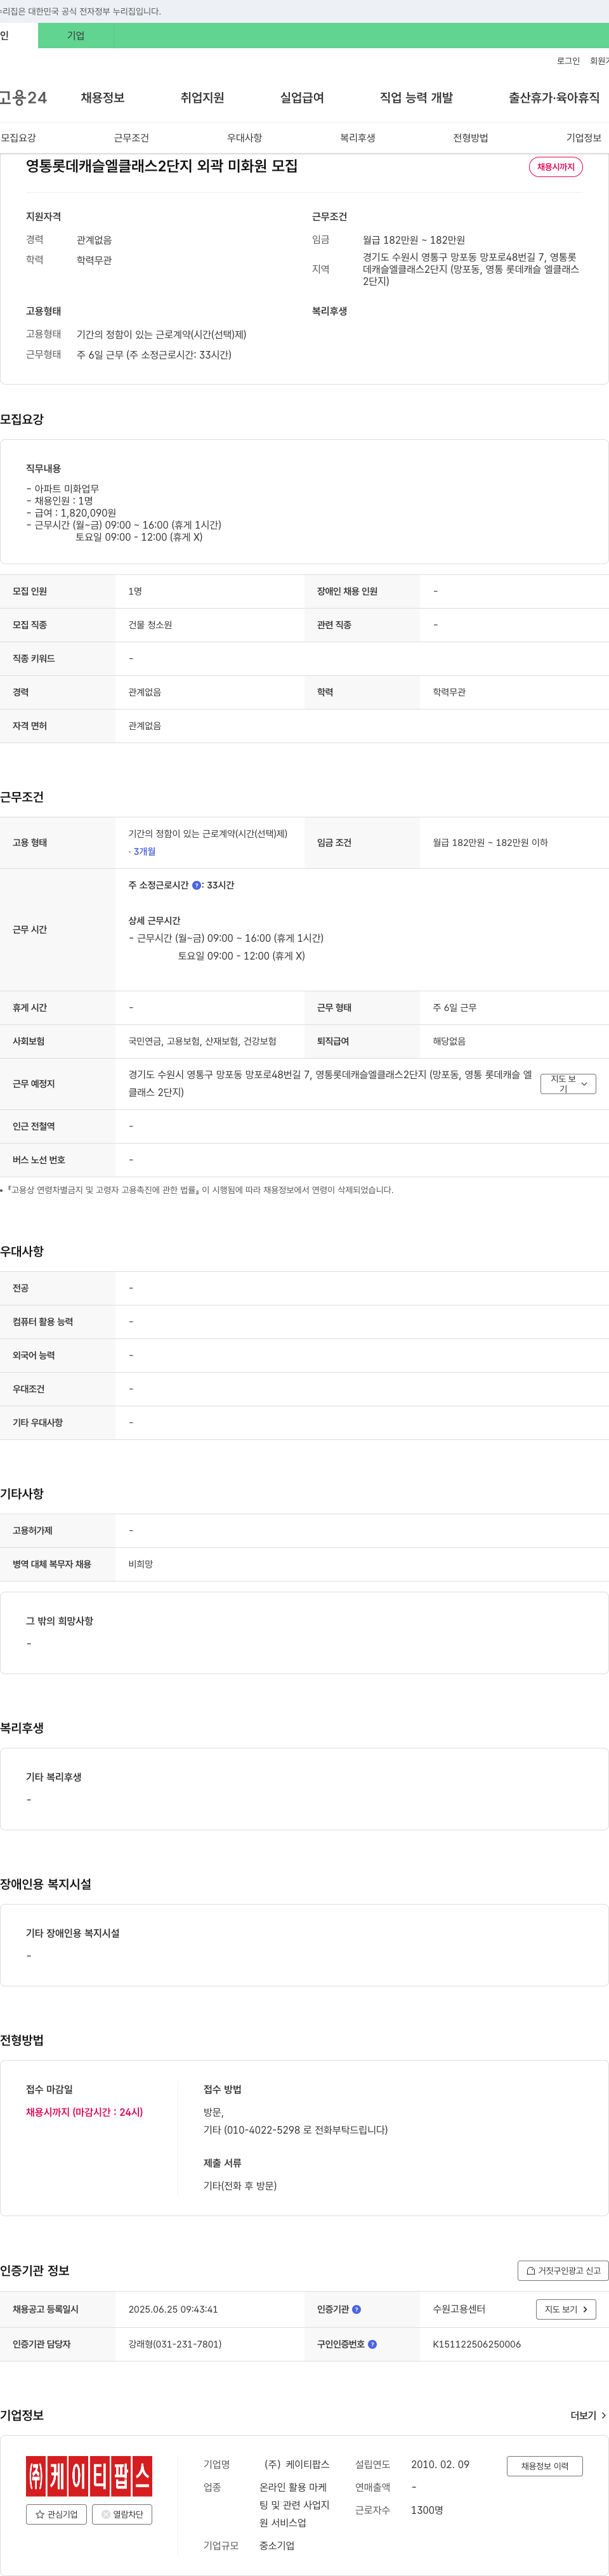Viewport: 609px width, 2576px height.
Task: Open help icon next to 주 소정근로시간
Action: [197, 885]
